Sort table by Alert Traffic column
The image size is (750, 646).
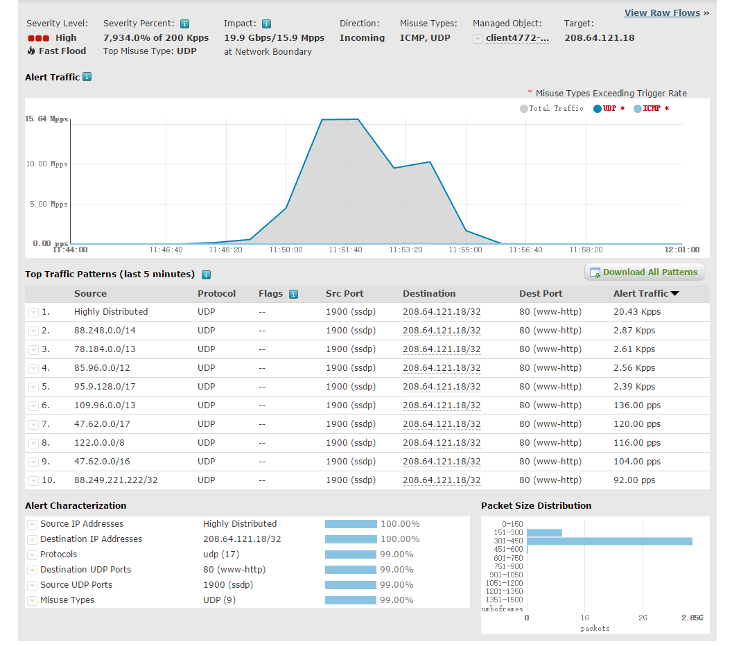[646, 294]
